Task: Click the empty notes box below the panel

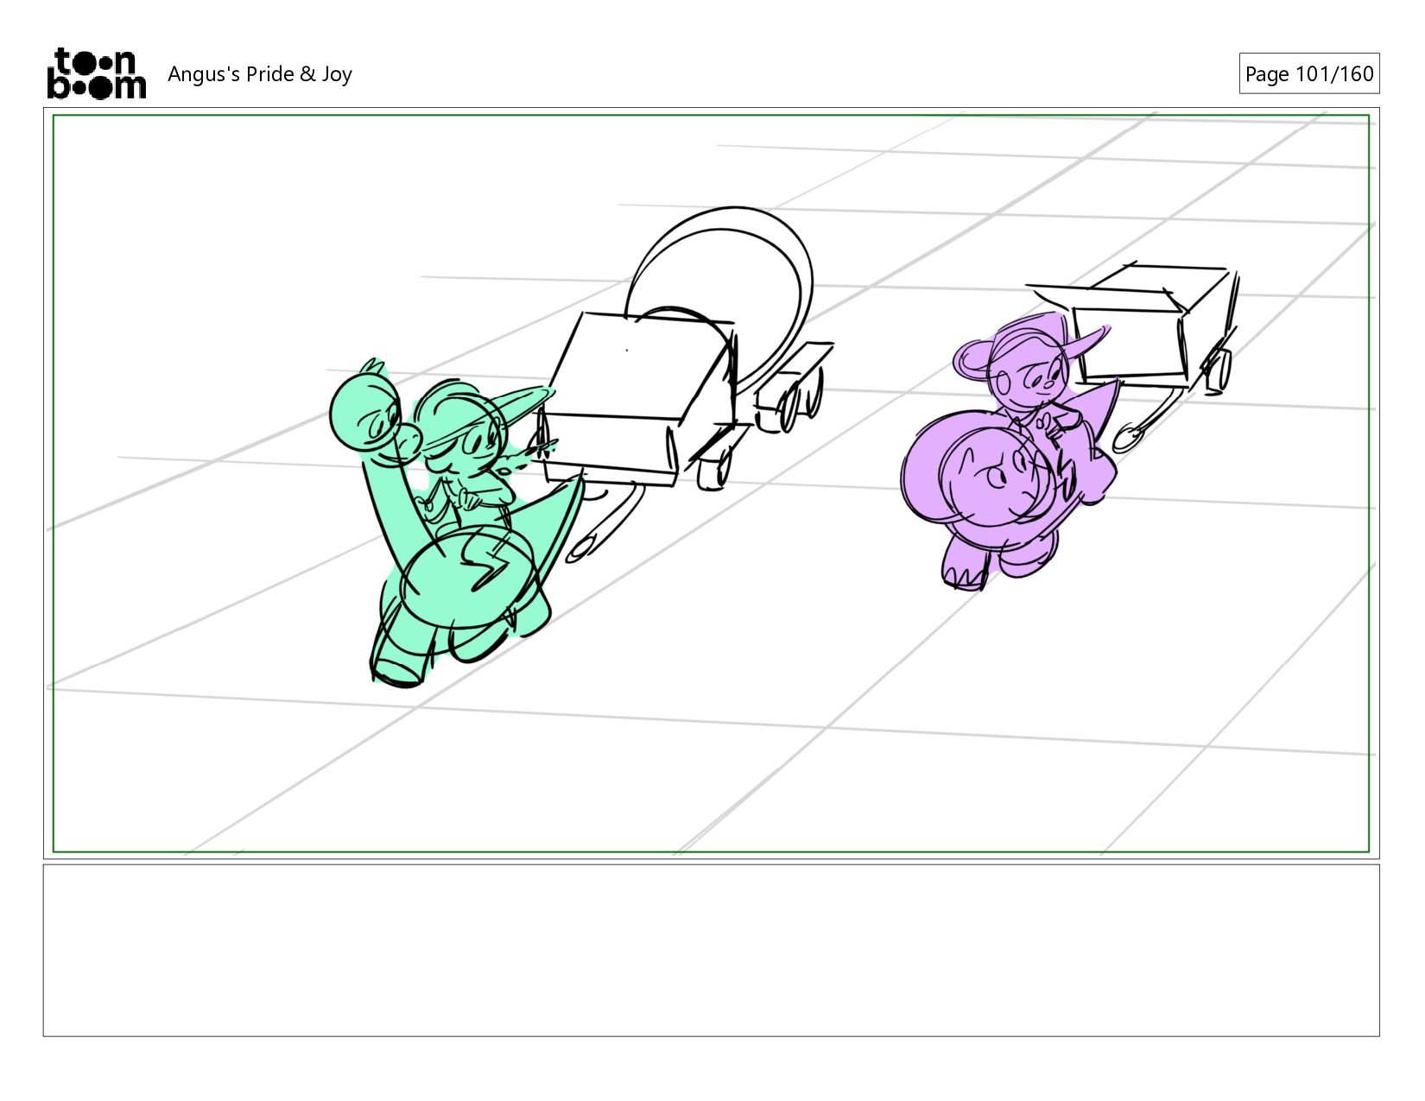Action: pos(711,950)
